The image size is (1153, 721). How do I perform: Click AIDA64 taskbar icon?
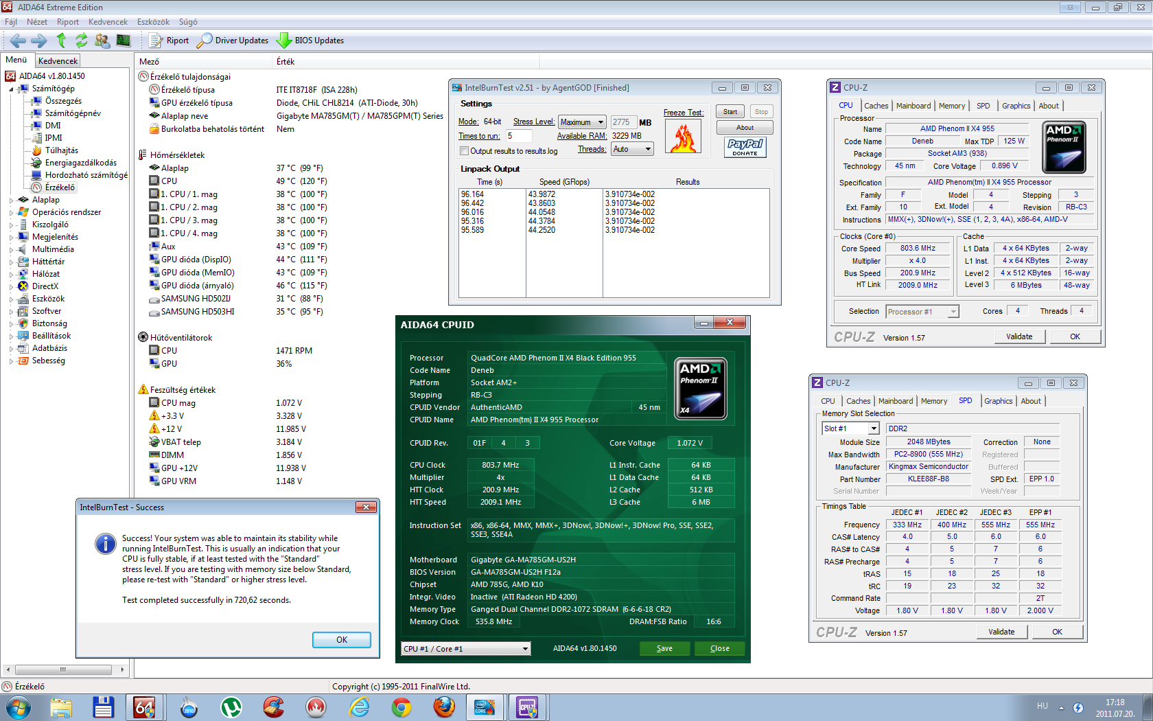click(x=145, y=707)
